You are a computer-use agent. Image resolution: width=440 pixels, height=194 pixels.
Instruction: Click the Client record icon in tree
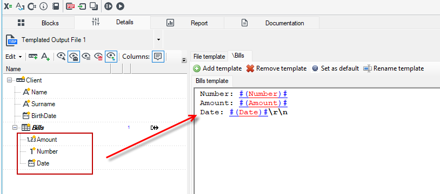tap(21, 80)
